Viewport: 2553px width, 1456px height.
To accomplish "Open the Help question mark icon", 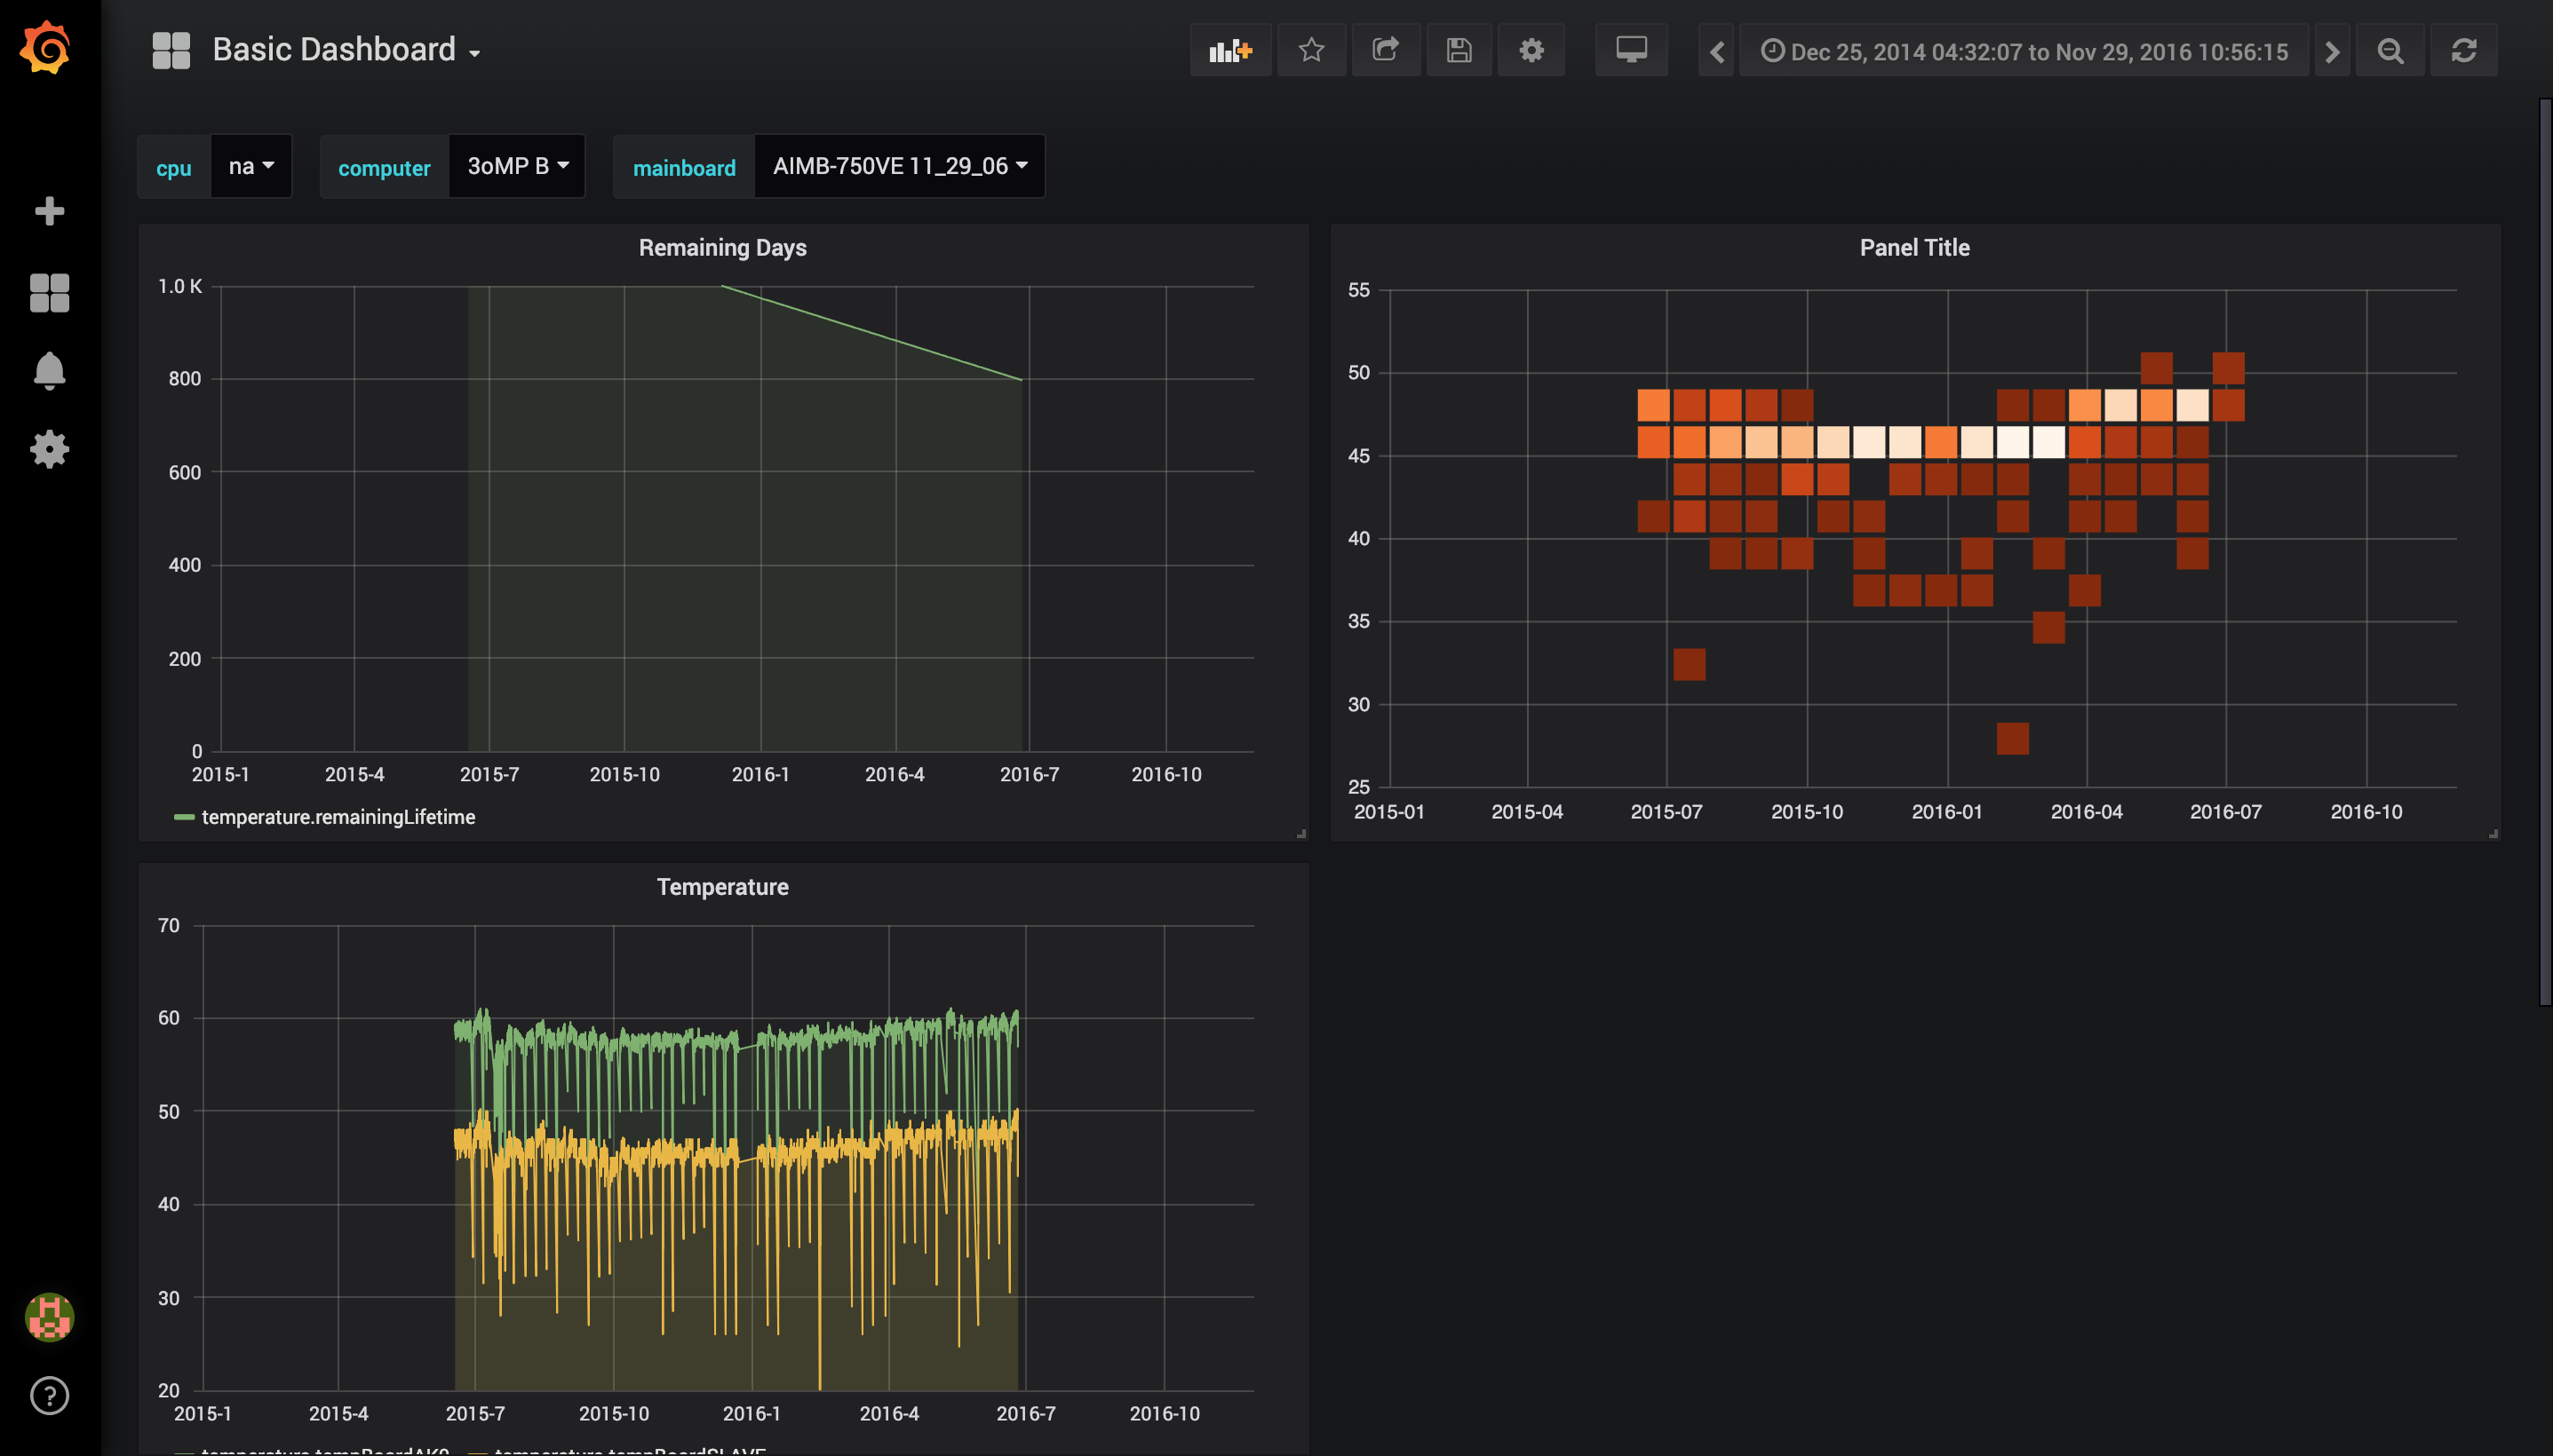I will pos(49,1395).
